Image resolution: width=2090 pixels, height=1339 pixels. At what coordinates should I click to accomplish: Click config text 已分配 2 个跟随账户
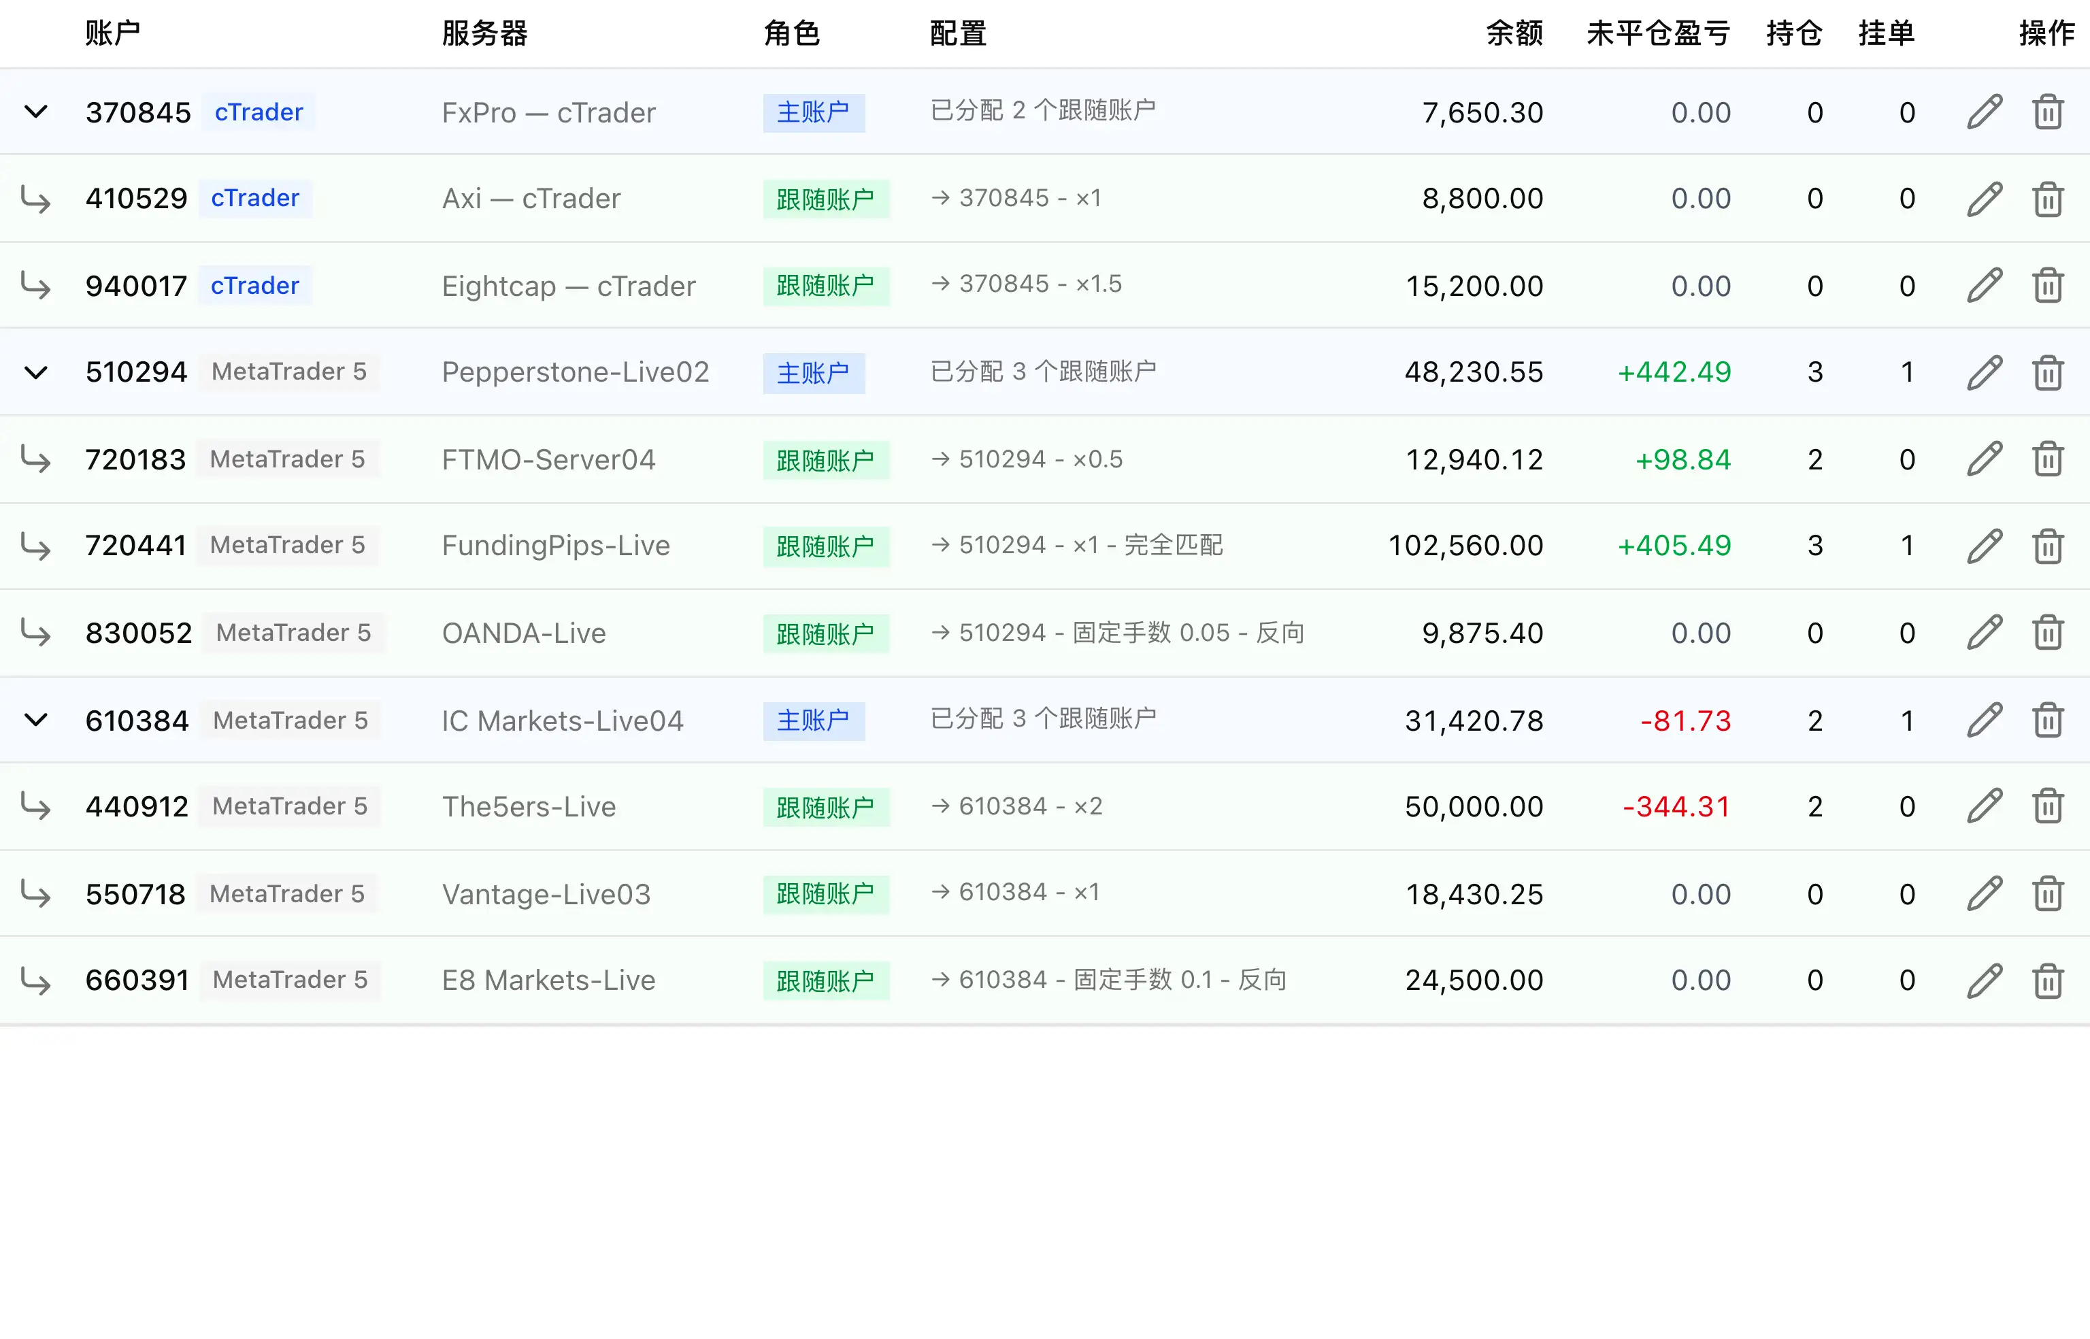tap(1043, 110)
